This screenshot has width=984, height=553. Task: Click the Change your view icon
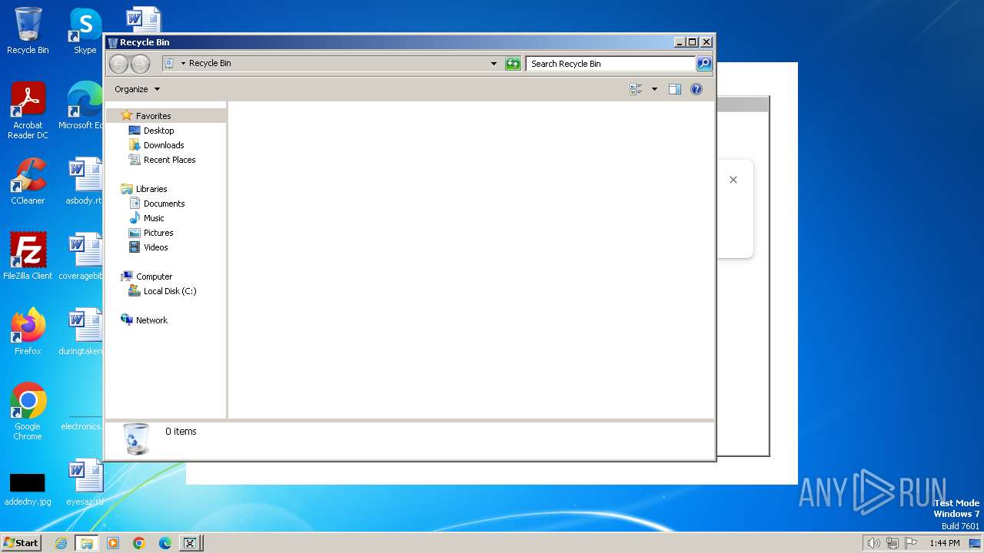636,89
